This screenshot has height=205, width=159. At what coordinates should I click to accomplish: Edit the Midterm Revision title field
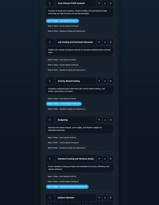click(x=76, y=198)
